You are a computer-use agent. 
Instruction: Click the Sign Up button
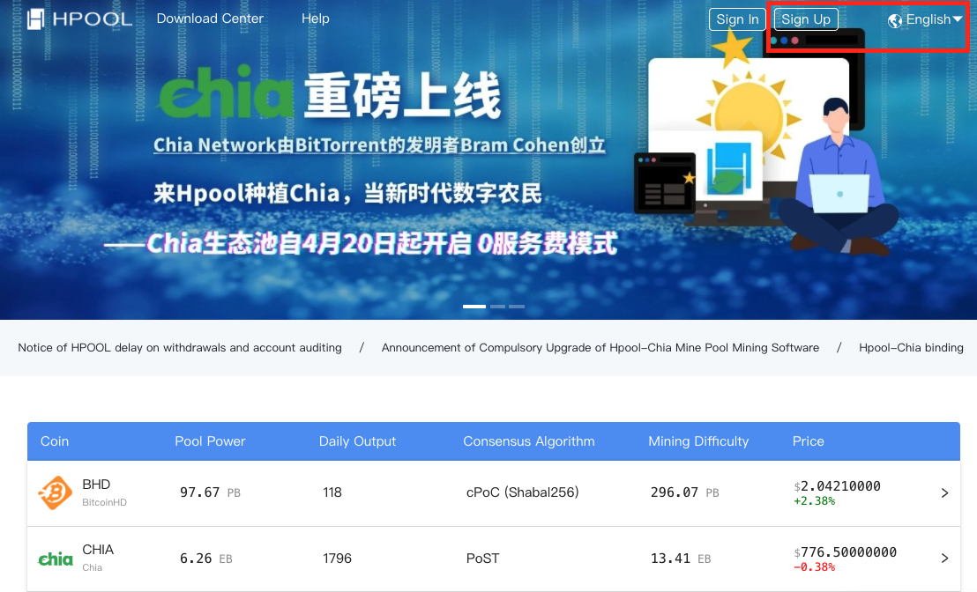(806, 19)
